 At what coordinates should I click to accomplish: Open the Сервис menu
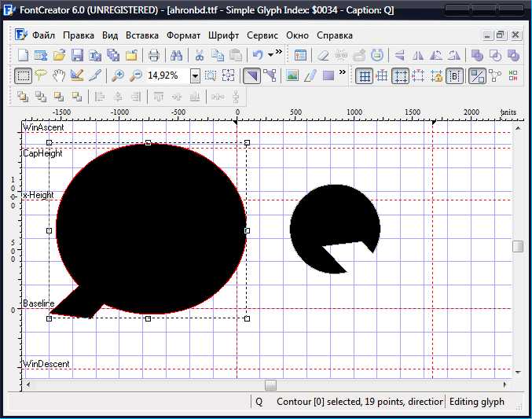tap(262, 35)
